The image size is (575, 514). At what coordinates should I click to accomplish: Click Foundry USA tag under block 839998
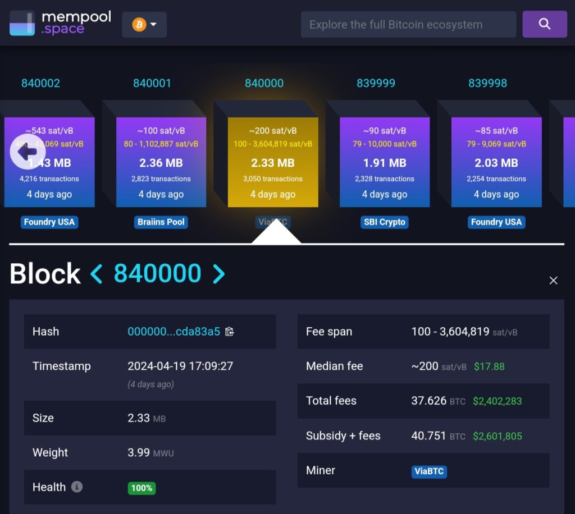point(496,222)
